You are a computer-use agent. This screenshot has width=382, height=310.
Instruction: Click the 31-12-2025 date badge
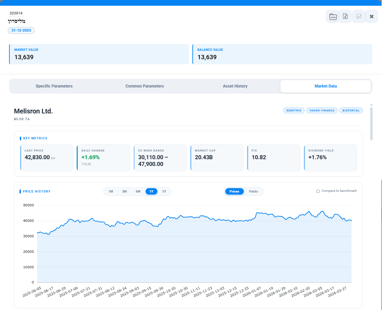21,31
